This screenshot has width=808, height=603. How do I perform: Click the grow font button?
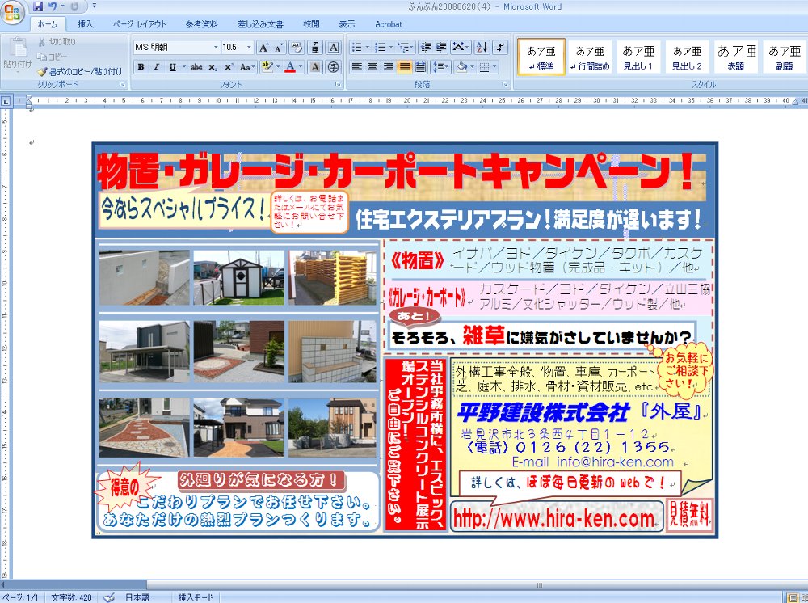[x=264, y=48]
